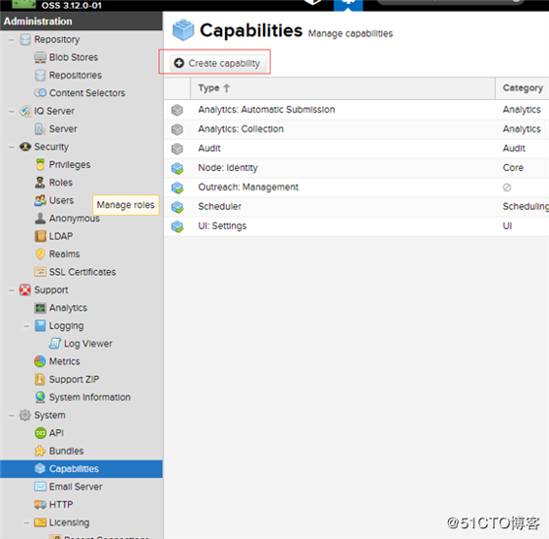This screenshot has height=539, width=549.
Task: Open the Node: Identity capability row
Action: (x=357, y=168)
